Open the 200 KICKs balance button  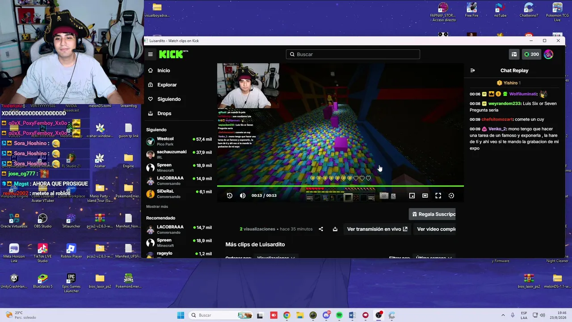[x=532, y=54]
